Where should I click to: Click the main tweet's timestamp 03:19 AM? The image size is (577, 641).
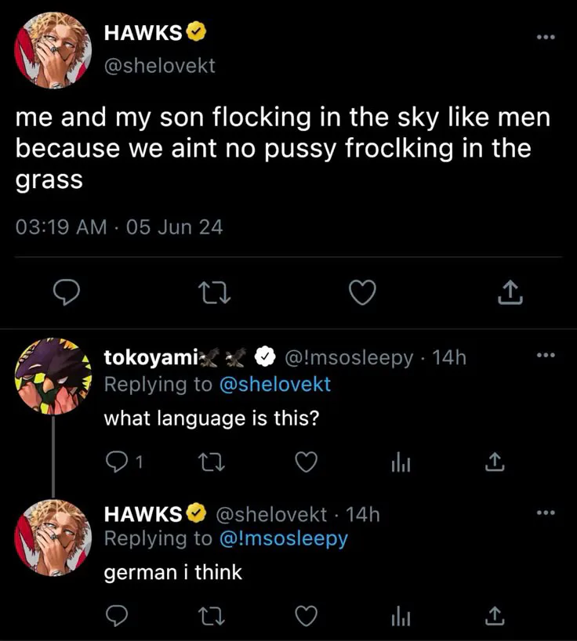tap(61, 227)
